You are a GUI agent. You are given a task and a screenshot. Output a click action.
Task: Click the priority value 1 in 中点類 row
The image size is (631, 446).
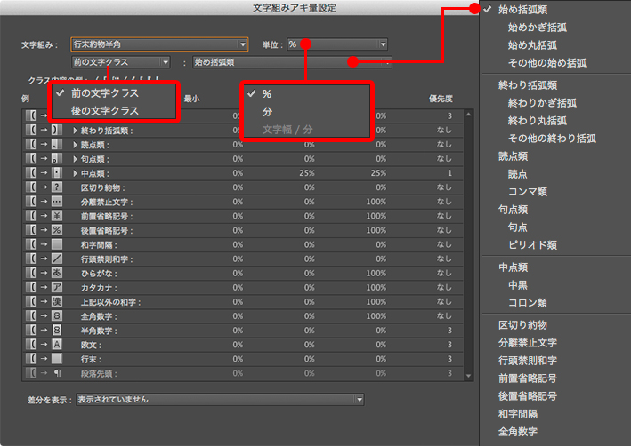point(449,173)
